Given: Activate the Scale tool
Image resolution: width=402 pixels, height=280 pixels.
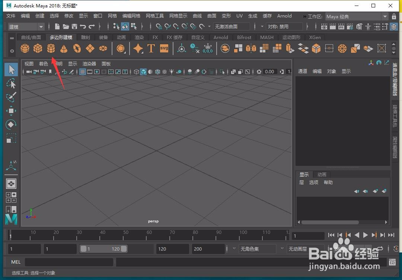Looking at the screenshot, I should coord(11,138).
